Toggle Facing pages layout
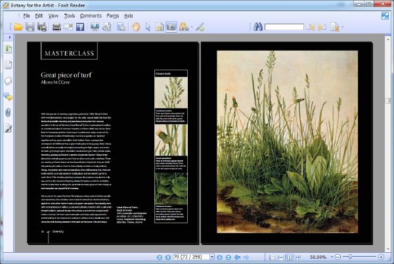The image size is (394, 264). click(290, 257)
